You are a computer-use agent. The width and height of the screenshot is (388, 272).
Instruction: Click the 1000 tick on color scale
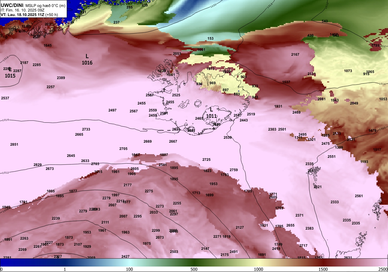pos(259,269)
